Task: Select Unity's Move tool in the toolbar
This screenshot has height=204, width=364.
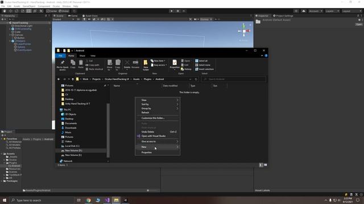Action: point(10,11)
